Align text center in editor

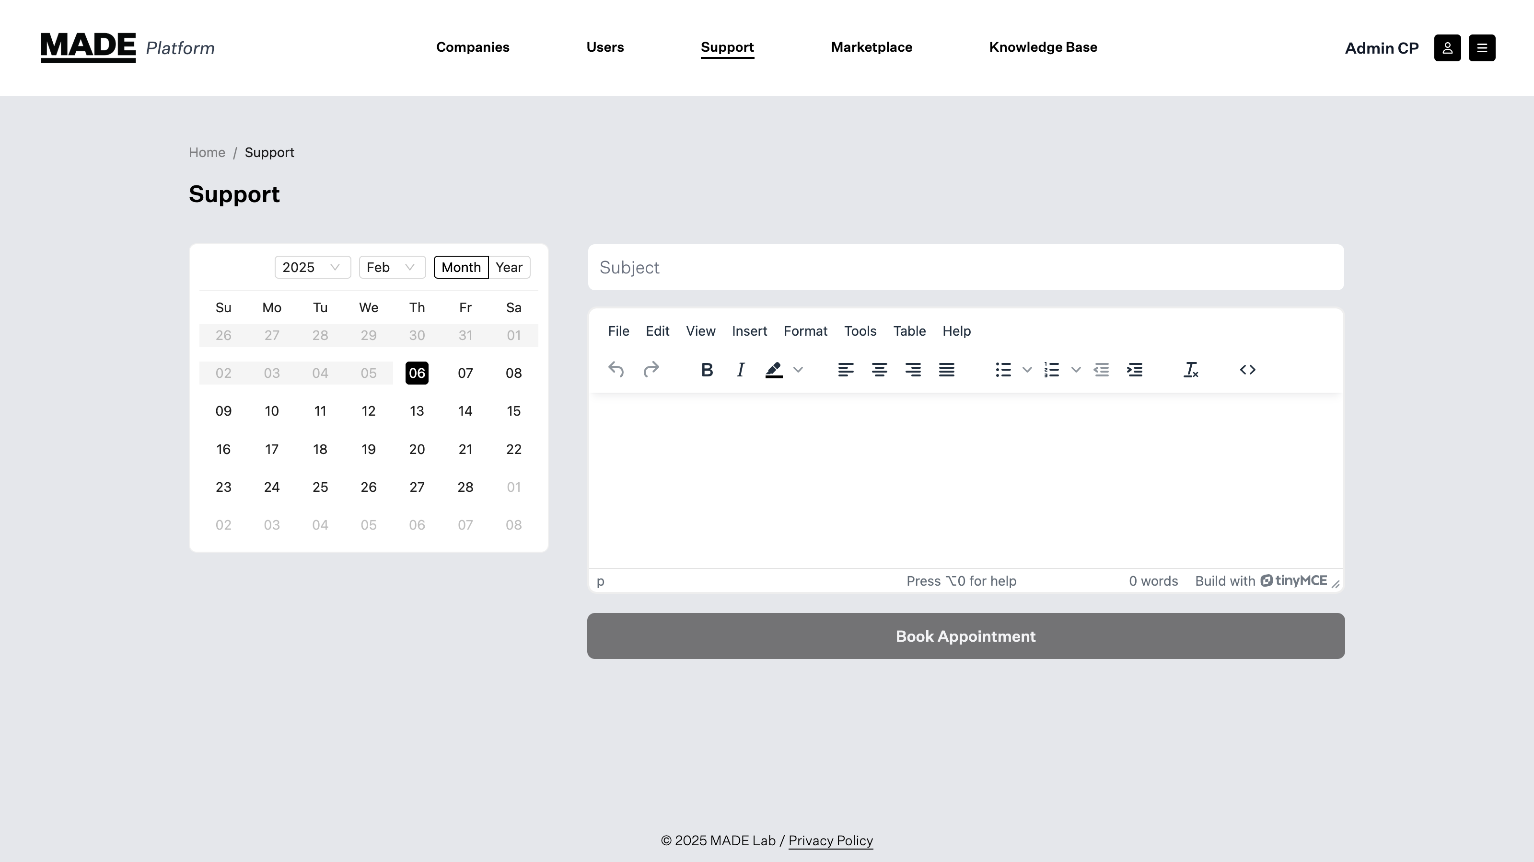coord(879,370)
